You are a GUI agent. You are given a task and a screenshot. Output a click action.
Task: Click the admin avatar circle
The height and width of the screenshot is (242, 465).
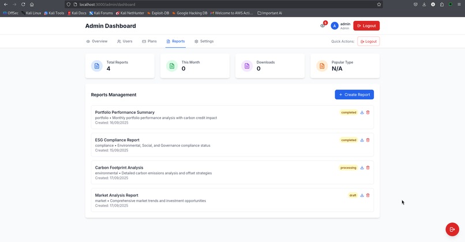[335, 26]
